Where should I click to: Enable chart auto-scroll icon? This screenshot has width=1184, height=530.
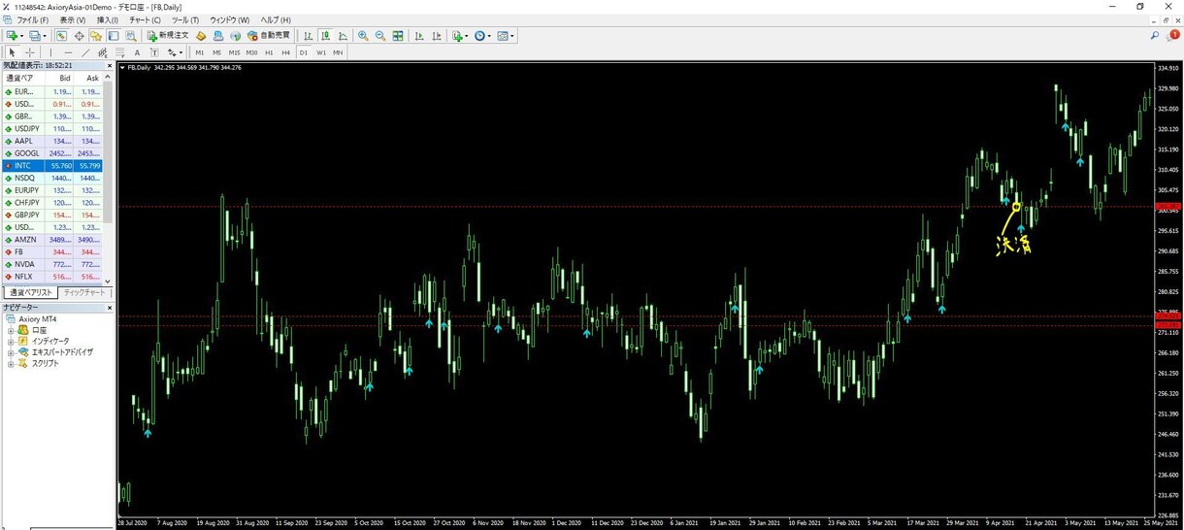(x=419, y=36)
